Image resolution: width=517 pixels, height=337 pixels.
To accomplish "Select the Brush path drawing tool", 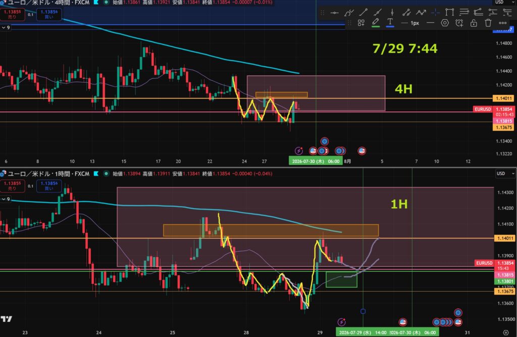I will tap(349, 13).
